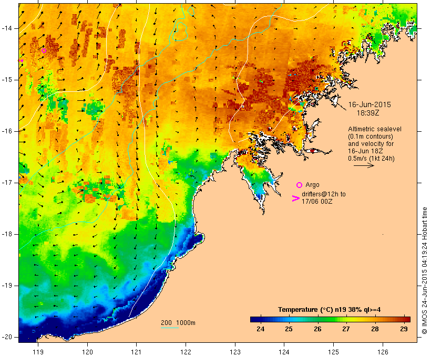Click the 0.5m/s velocity scale arrow

(x=364, y=165)
